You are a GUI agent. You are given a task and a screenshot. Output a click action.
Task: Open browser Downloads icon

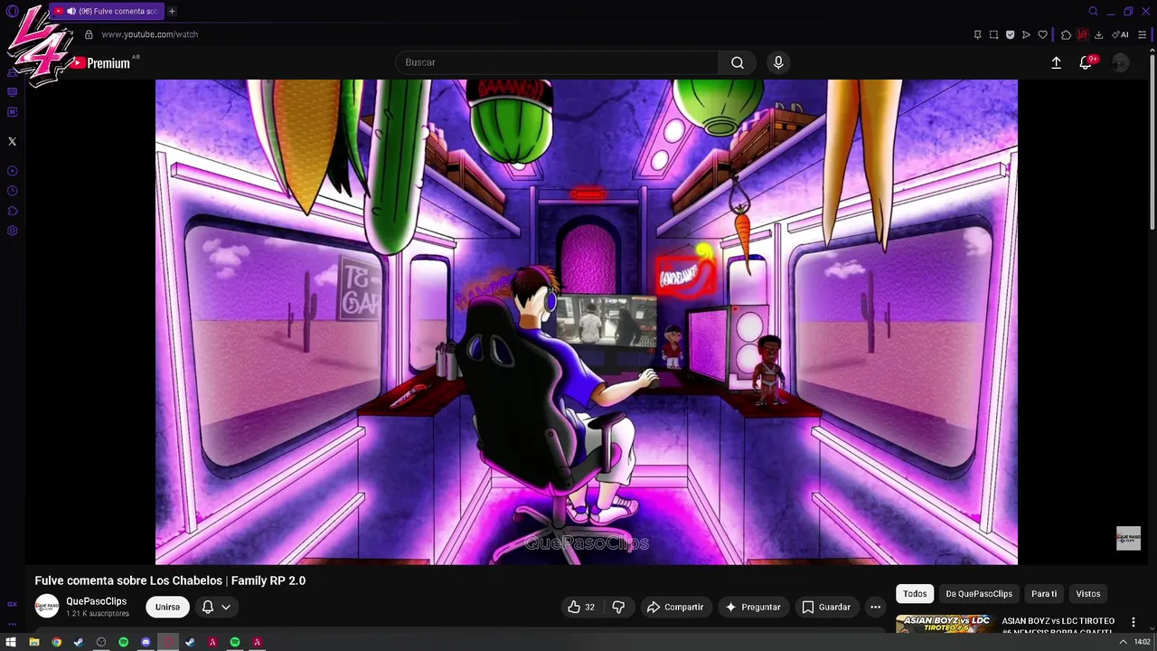[x=1098, y=34]
